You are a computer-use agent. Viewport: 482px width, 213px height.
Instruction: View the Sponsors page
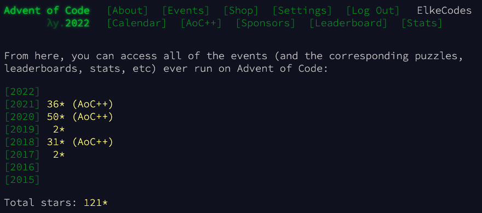click(265, 24)
